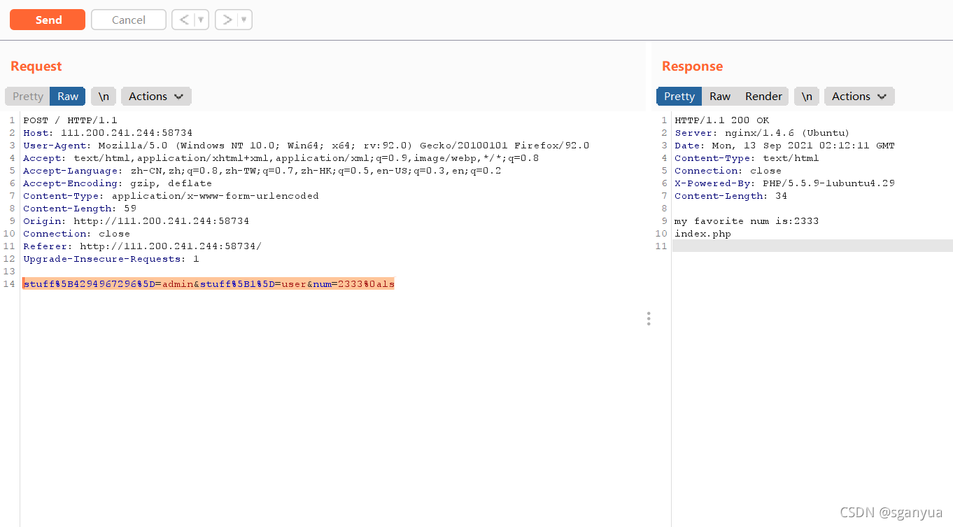Screen dimensions: 953x527
Task: Open the forward-arrow history dropdown
Action: click(x=242, y=19)
